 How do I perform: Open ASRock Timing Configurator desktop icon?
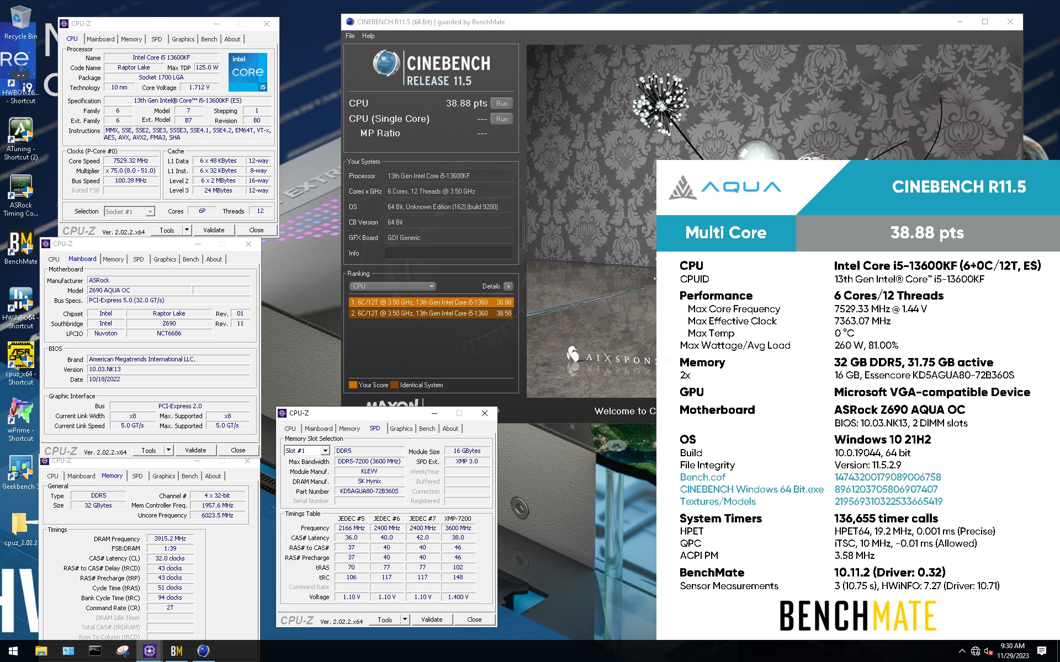pos(20,196)
